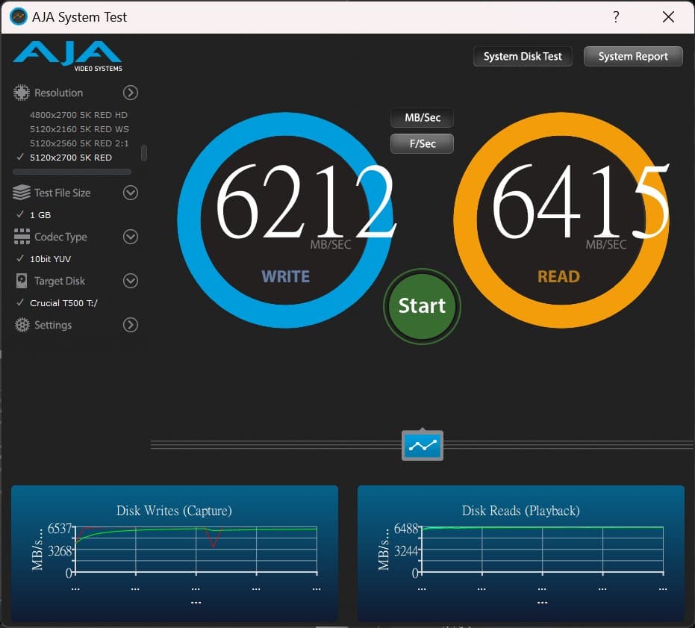The width and height of the screenshot is (695, 628).
Task: Click the AJA System Test title bar app icon
Action: click(18, 17)
